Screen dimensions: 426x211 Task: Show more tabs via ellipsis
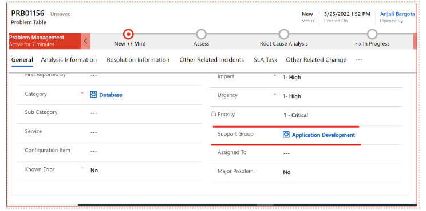[359, 60]
